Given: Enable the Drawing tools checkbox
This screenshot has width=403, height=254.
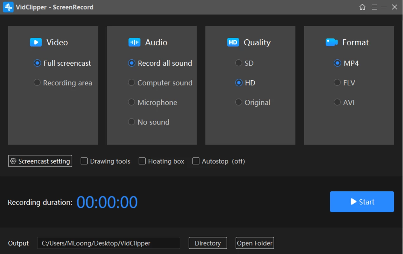Looking at the screenshot, I should click(x=84, y=161).
